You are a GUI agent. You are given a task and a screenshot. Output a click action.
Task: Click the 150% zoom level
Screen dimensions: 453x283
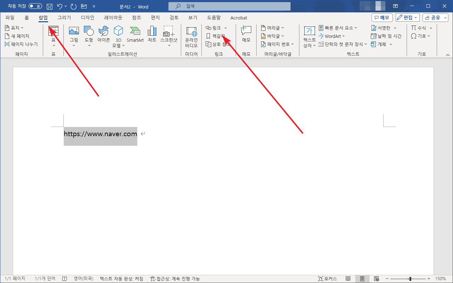[440, 279]
